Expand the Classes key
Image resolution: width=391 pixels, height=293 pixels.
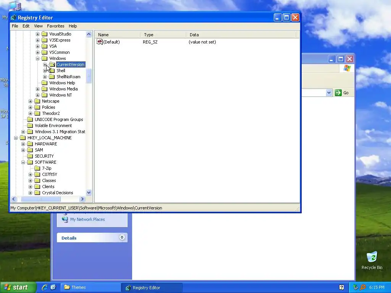pos(30,180)
